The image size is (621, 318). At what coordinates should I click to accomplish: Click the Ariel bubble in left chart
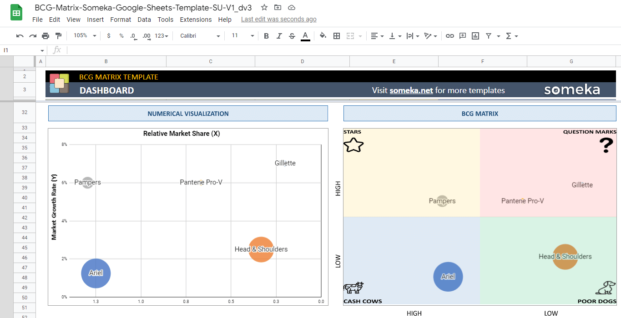click(96, 273)
